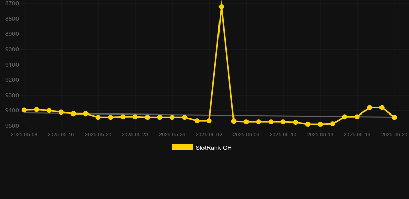
Task: Click the second data point, right after 2025-05-08
Action: 37,110
